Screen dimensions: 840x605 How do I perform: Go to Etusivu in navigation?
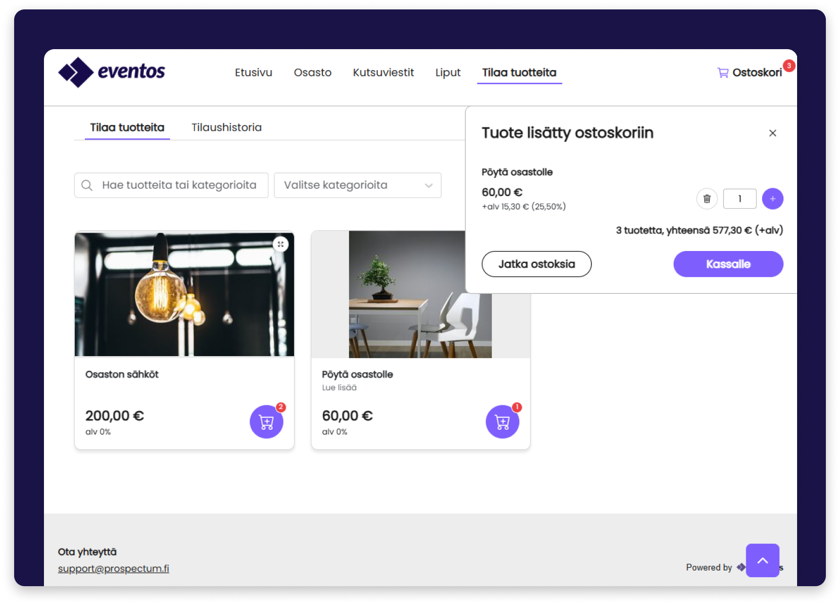coord(253,73)
